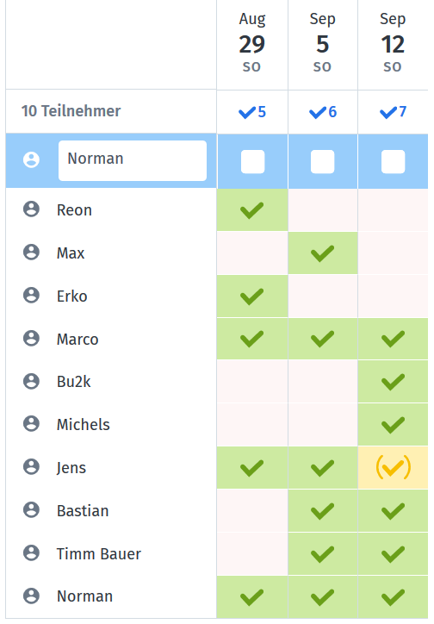Select the Aug 29 date column header
Screen dimensions: 434x624
(252, 42)
